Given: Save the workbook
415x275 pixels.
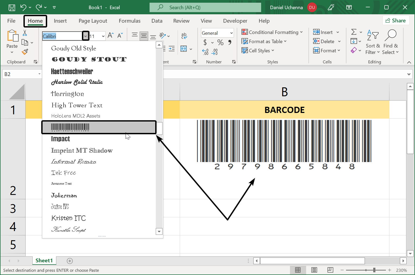Looking at the screenshot, I should pyautogui.click(x=12, y=7).
